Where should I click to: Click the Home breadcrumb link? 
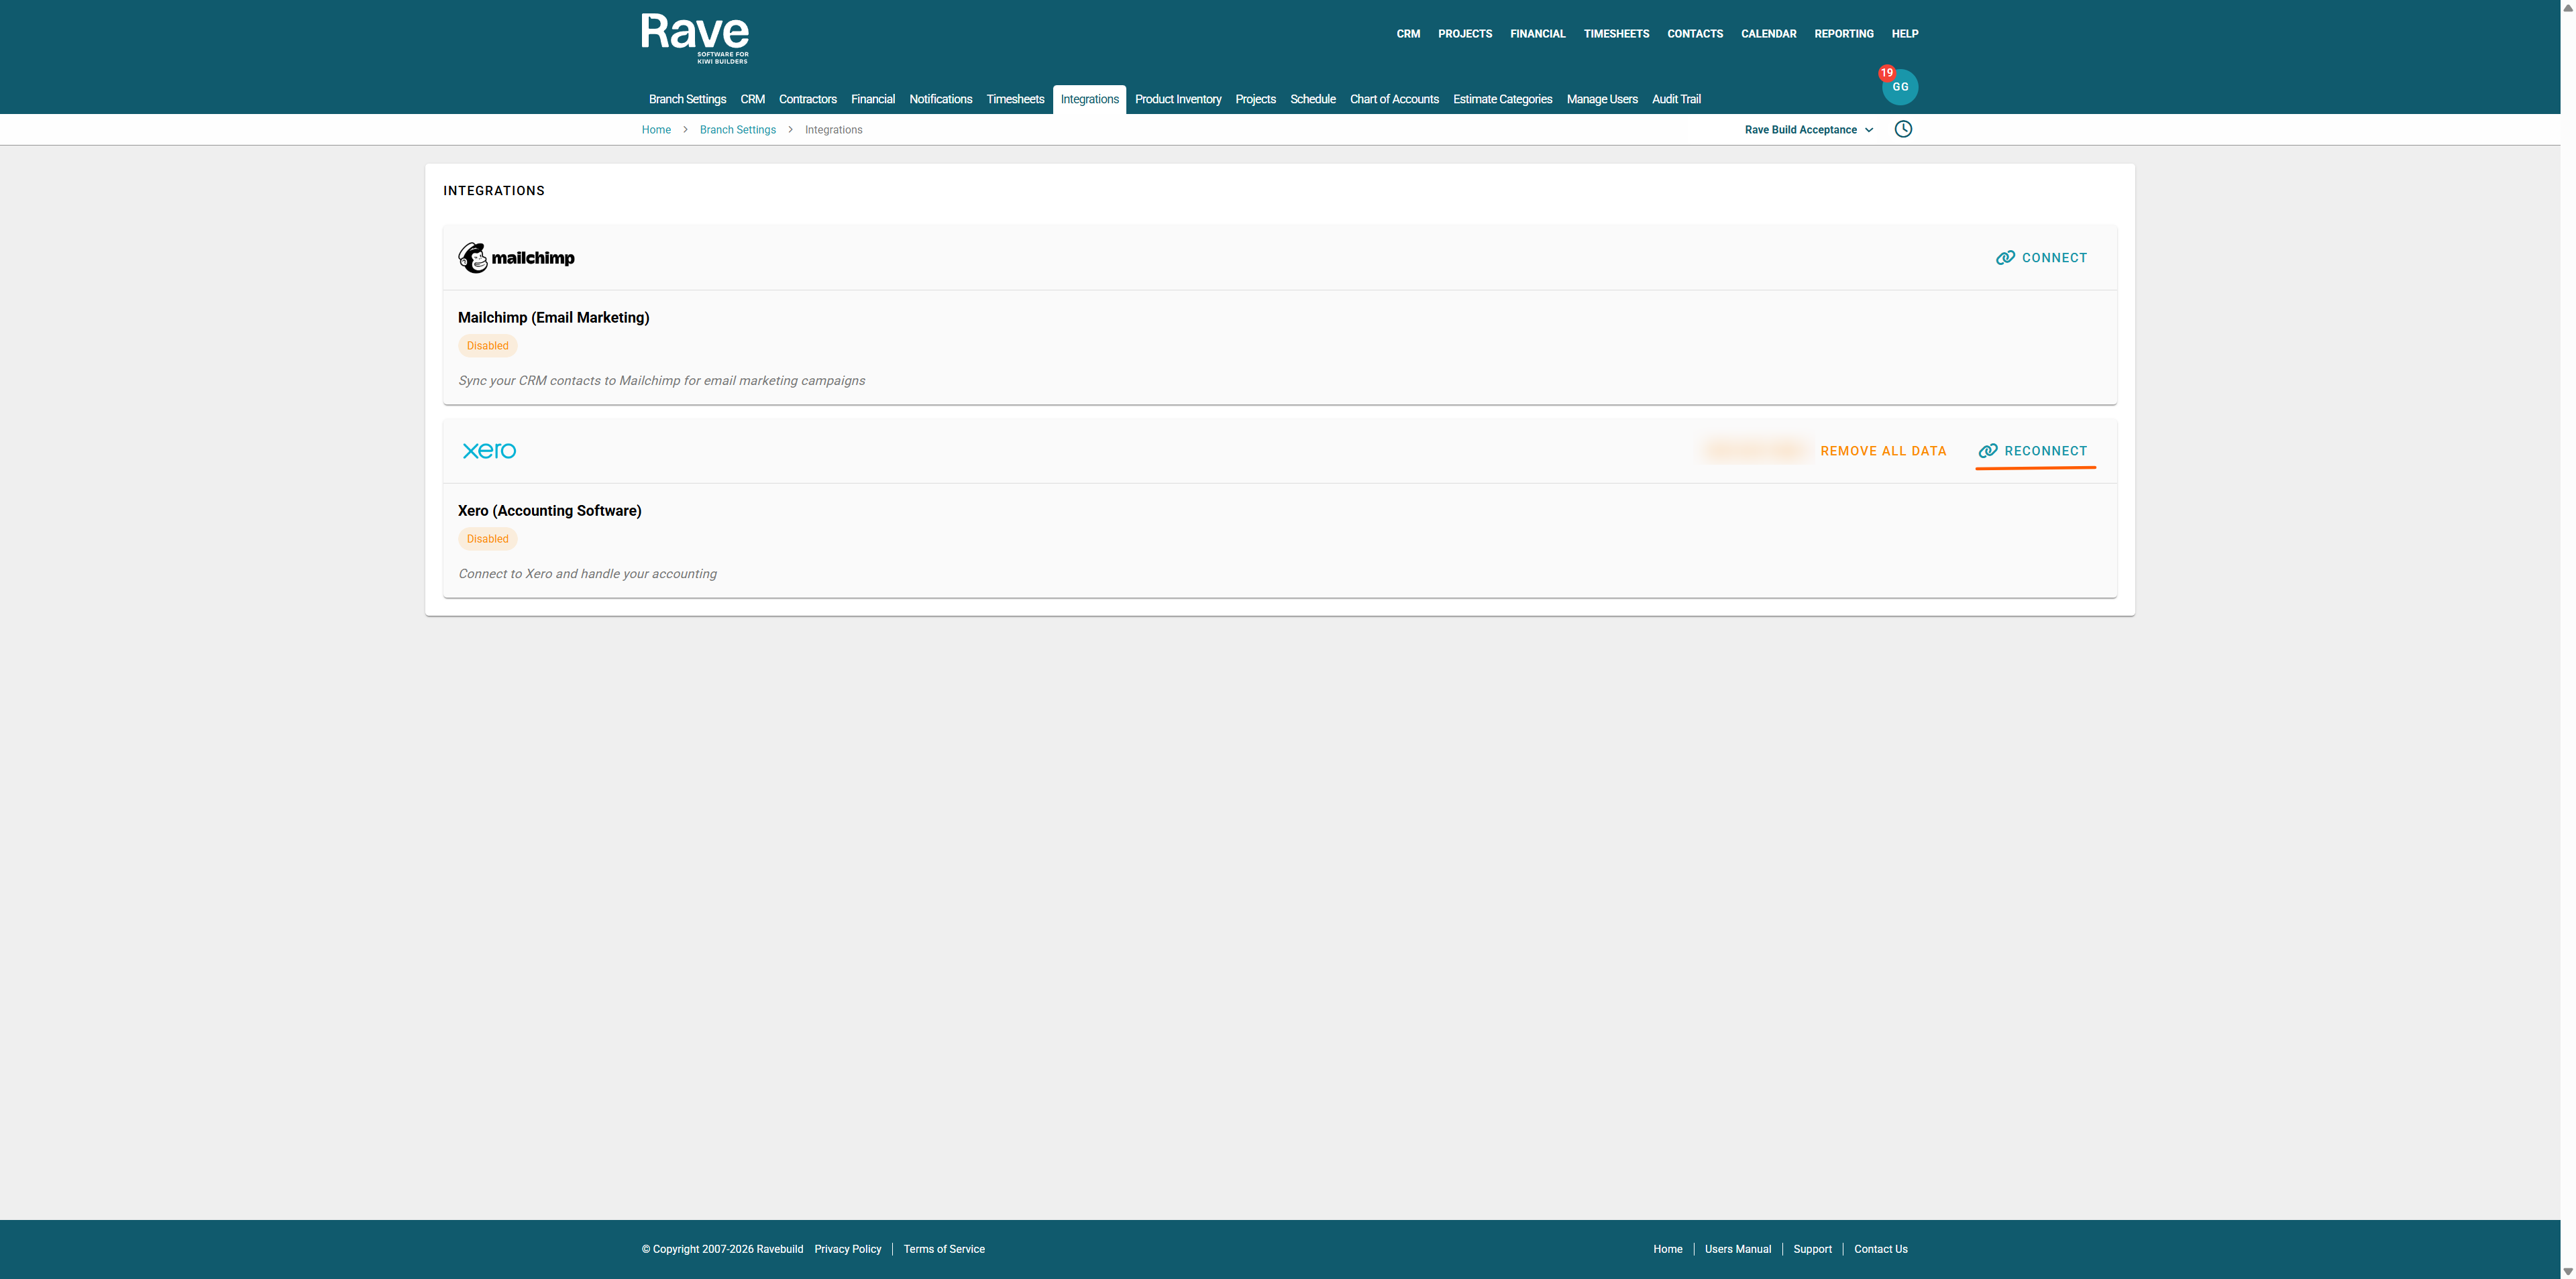pos(656,130)
